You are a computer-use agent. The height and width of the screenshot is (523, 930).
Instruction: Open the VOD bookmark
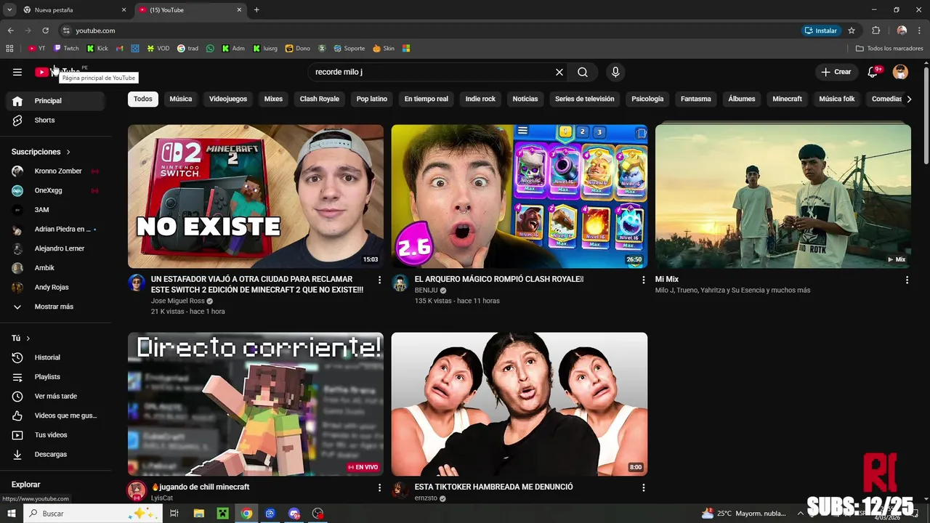coord(158,49)
